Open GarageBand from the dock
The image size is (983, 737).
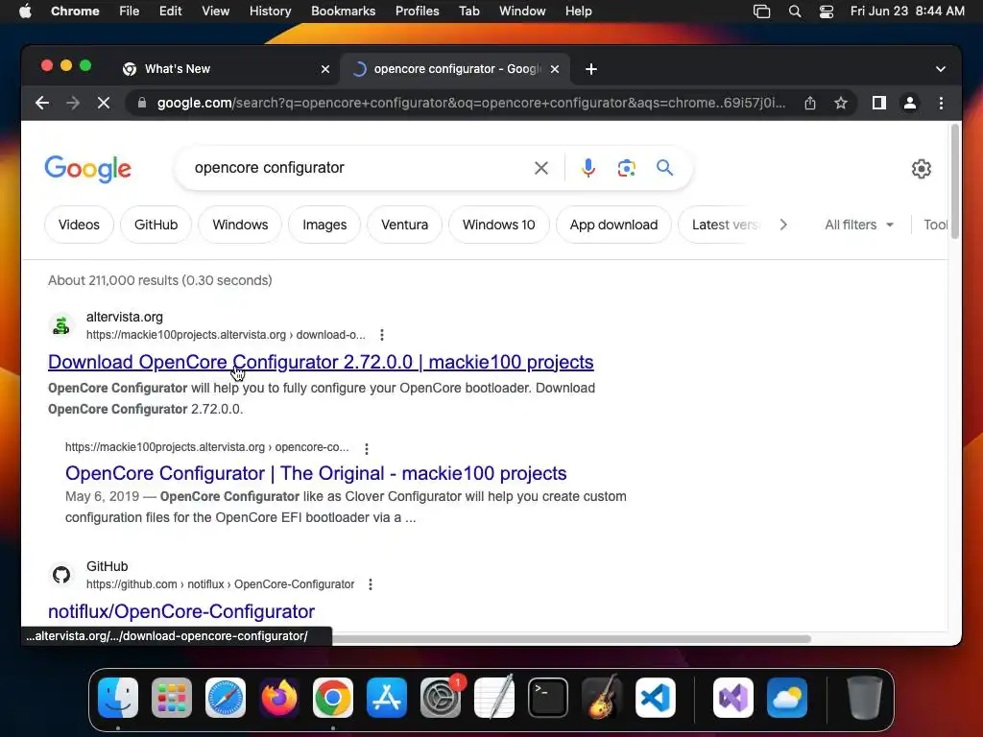point(602,698)
